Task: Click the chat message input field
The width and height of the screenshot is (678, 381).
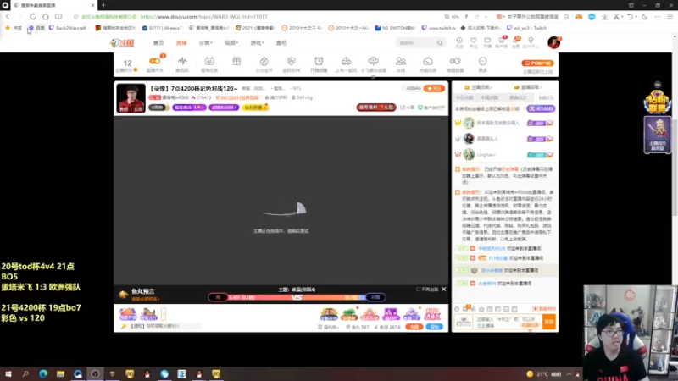Action: (x=508, y=323)
